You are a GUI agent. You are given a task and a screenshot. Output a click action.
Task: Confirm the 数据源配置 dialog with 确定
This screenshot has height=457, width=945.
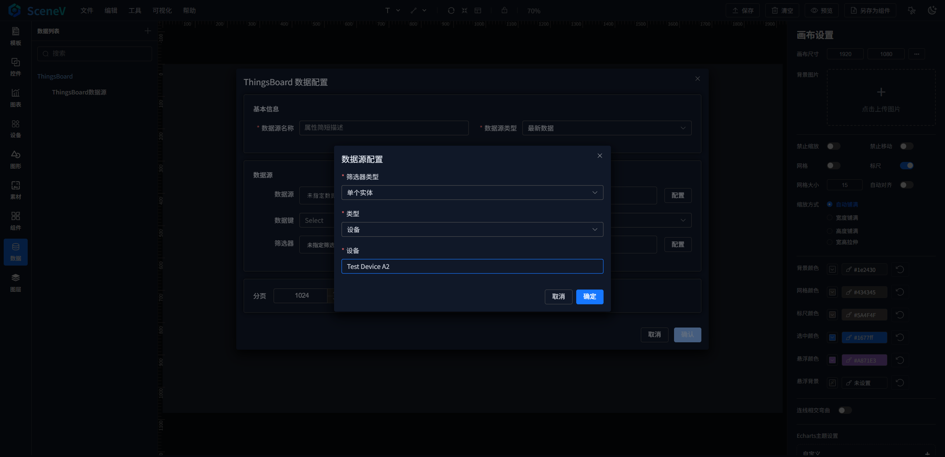click(590, 297)
